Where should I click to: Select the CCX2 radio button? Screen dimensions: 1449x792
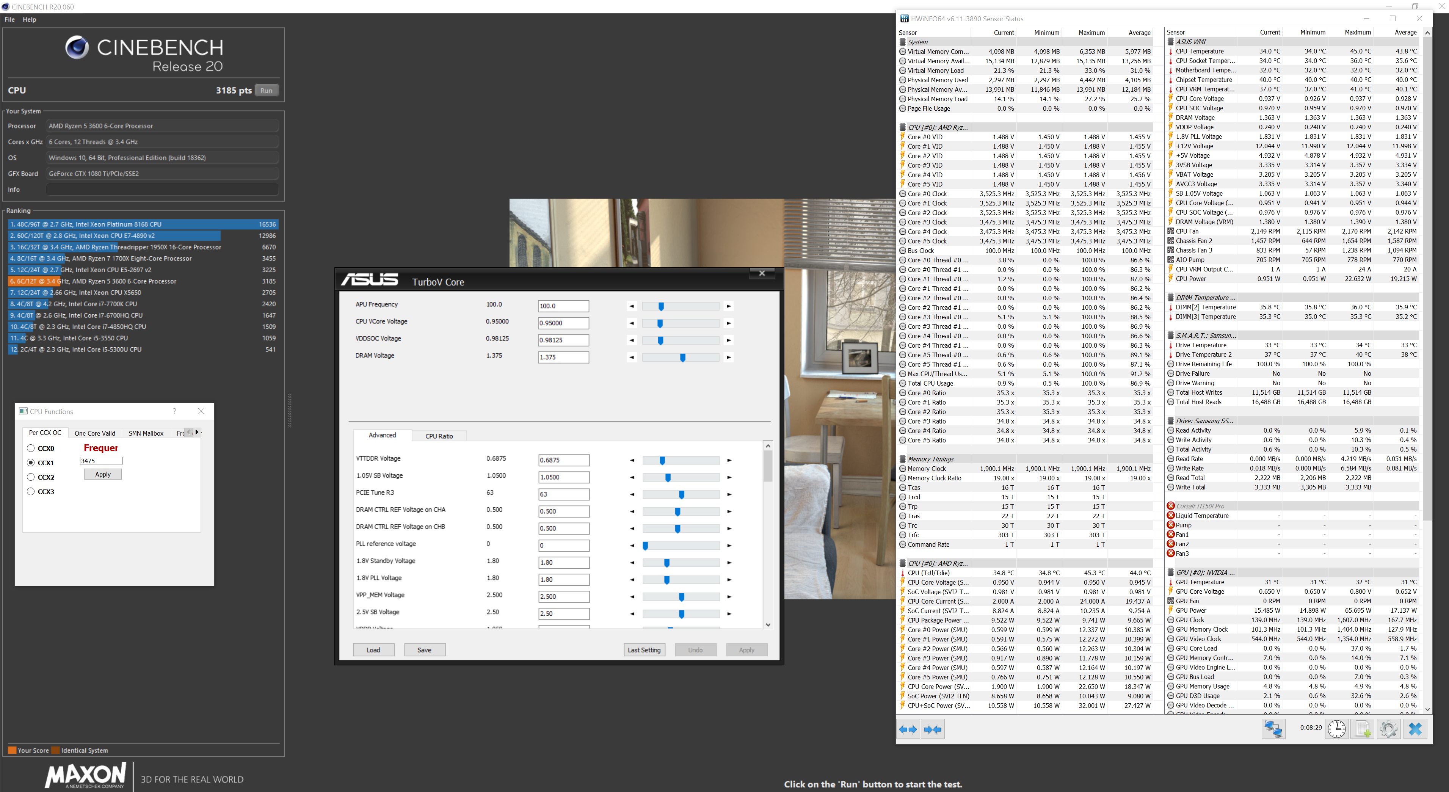pyautogui.click(x=31, y=477)
